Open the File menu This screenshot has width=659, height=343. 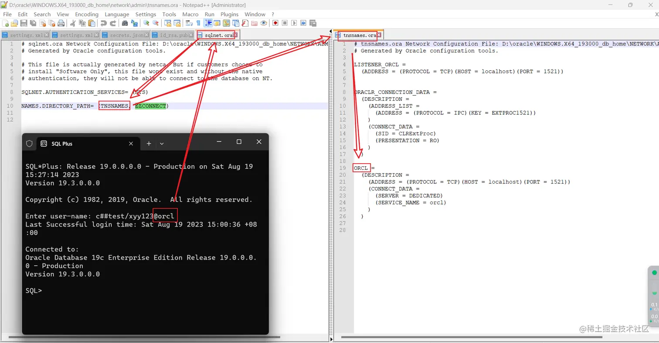coord(7,14)
